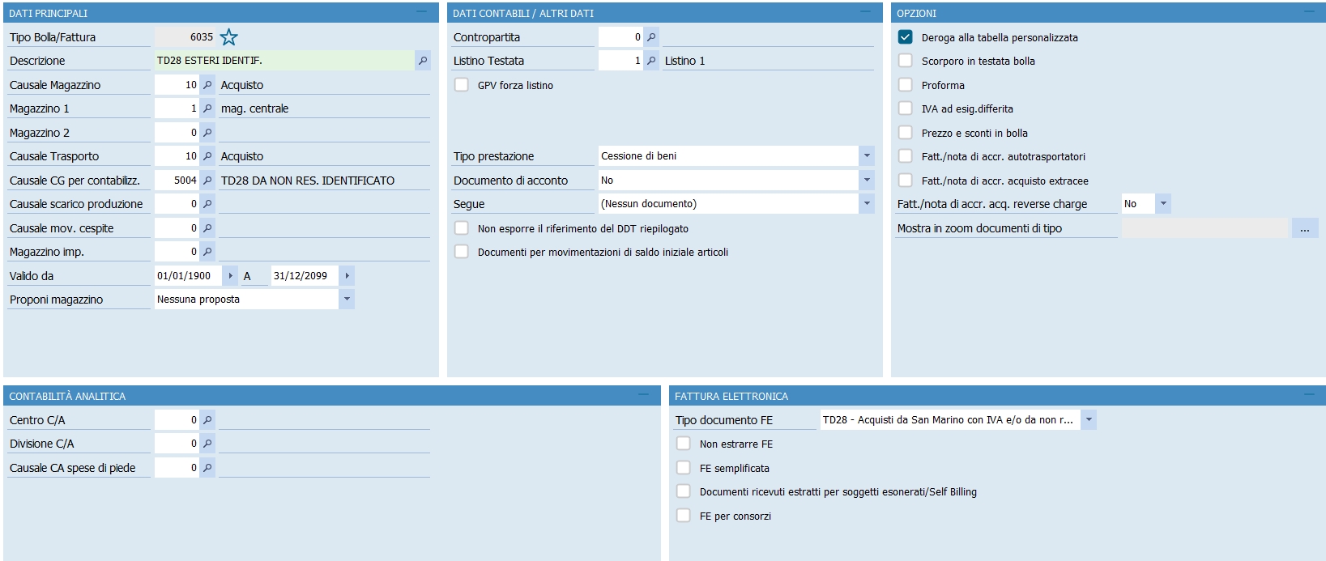Image resolution: width=1326 pixels, height=561 pixels.
Task: Click the star favorite icon beside Tipo Bolla/Fattura
Action: click(x=229, y=37)
